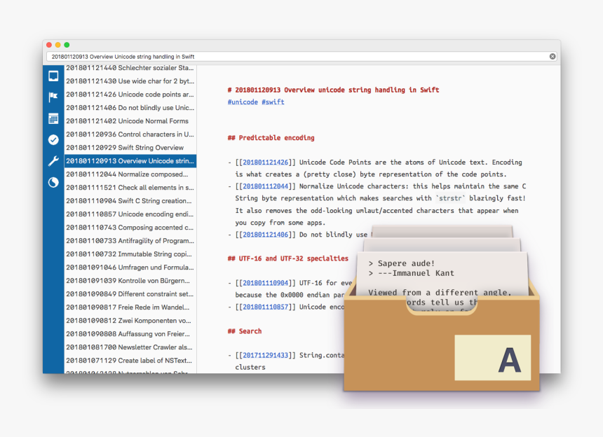The height and width of the screenshot is (437, 603).
Task: Click the yin-yang circle sidebar icon
Action: pyautogui.click(x=53, y=182)
